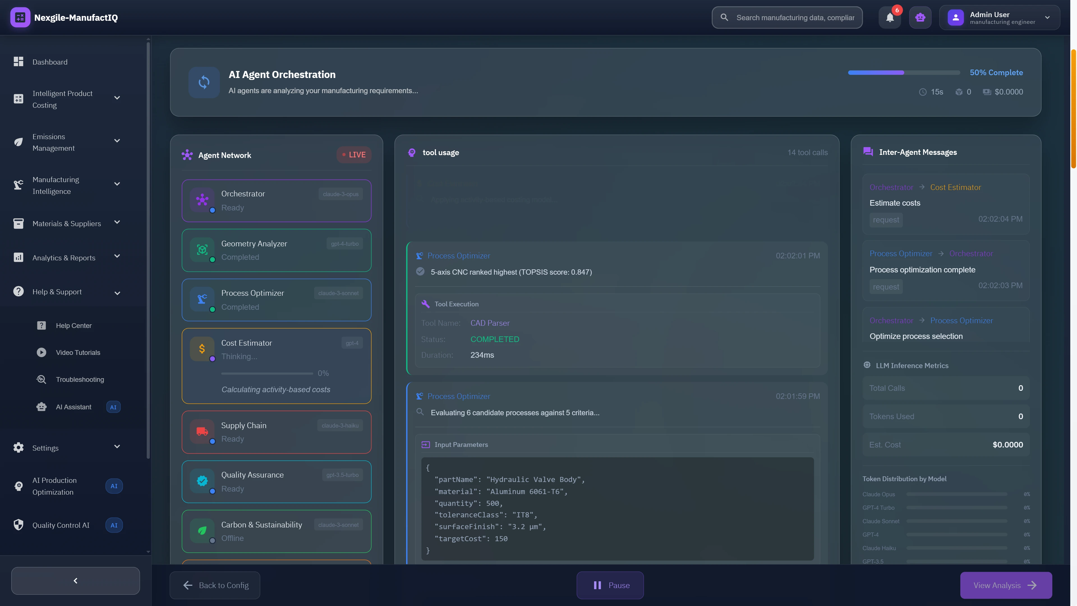The image size is (1077, 606).
Task: Open the Help Center page
Action: pos(73,325)
